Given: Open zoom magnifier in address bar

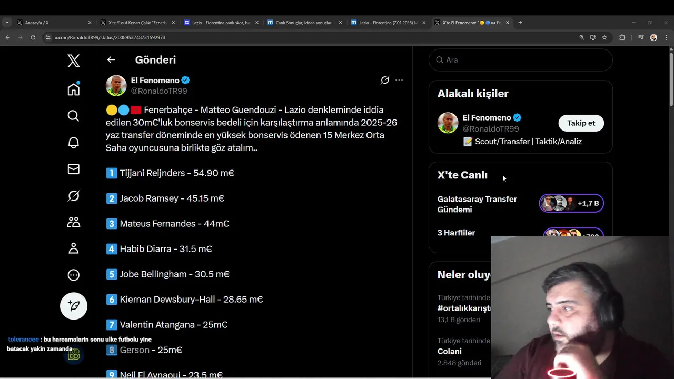Looking at the screenshot, I should pyautogui.click(x=582, y=37).
